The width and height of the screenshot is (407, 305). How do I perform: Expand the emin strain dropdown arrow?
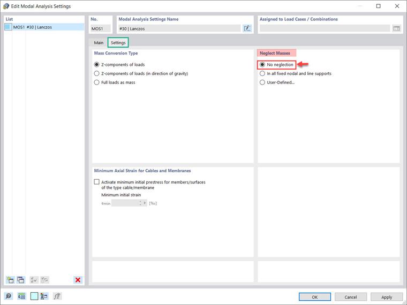[x=145, y=203]
